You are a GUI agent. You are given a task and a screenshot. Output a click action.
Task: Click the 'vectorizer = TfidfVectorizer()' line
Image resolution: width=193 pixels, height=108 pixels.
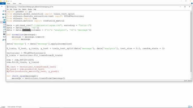click(x=26, y=53)
